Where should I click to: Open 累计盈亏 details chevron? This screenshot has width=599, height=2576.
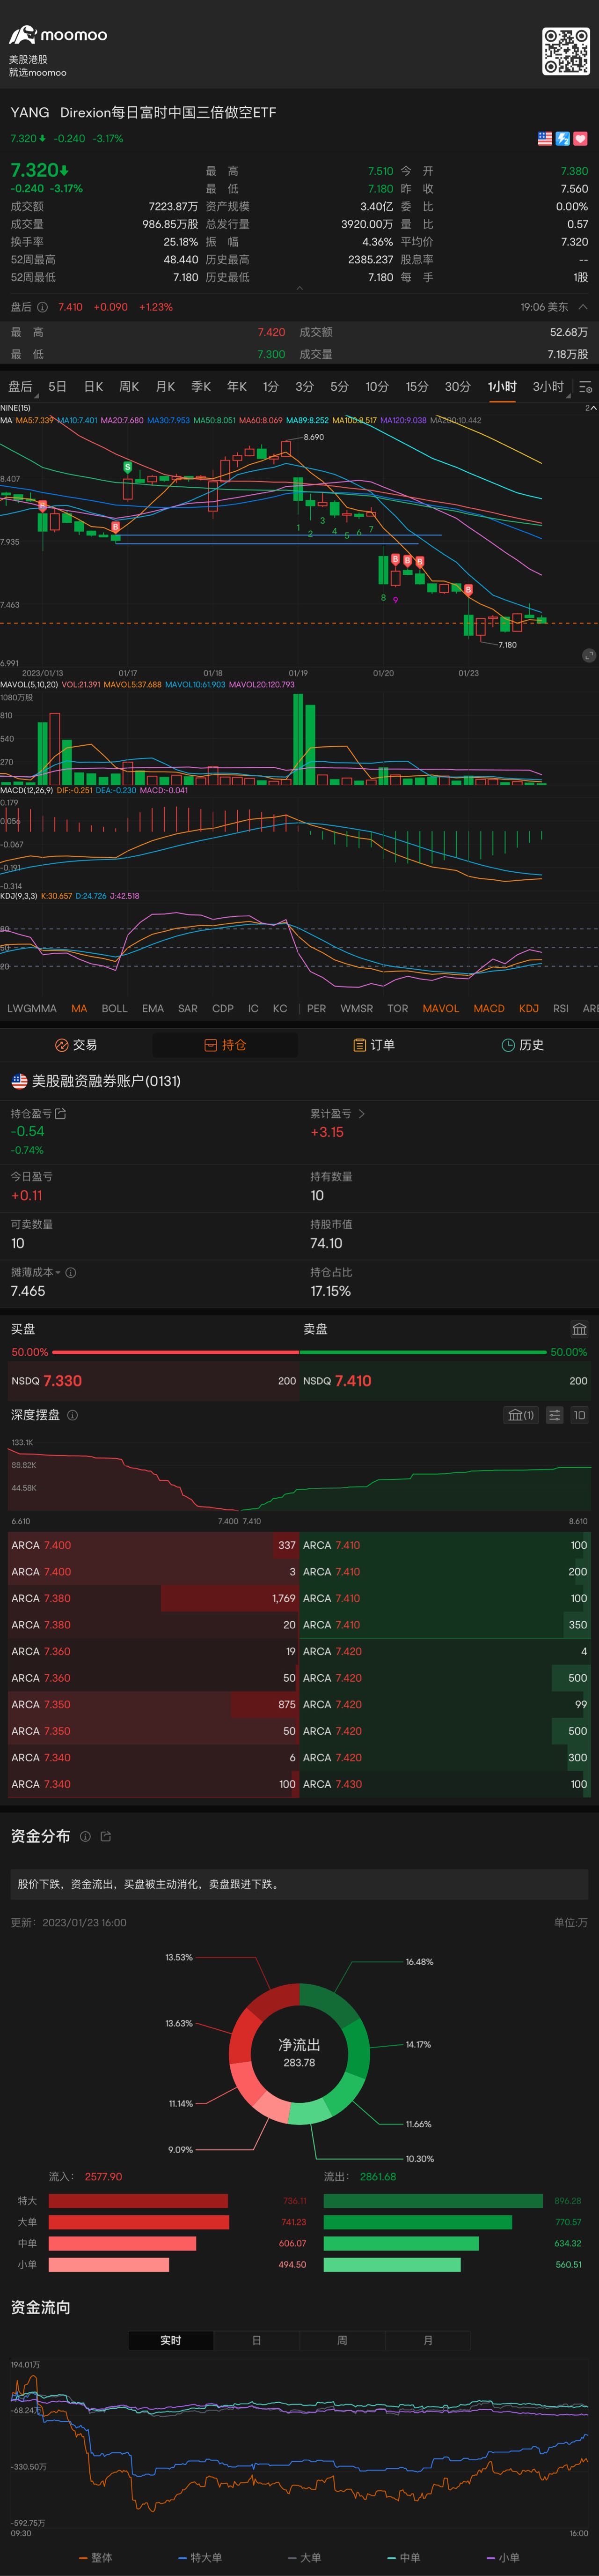(x=361, y=1113)
